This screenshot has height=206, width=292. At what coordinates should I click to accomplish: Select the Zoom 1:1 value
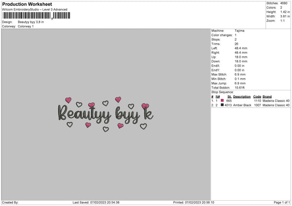pyautogui.click(x=283, y=21)
